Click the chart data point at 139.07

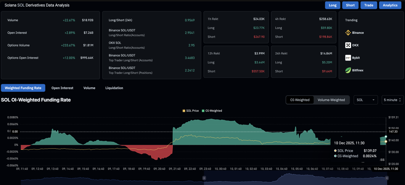click(386, 141)
